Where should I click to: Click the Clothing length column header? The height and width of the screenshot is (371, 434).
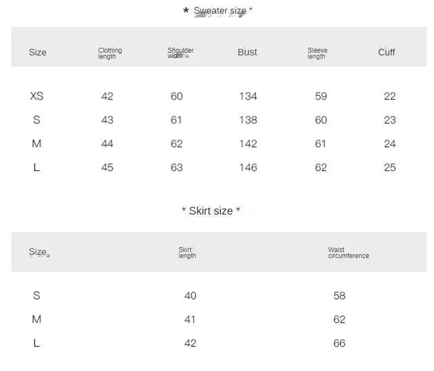[110, 53]
